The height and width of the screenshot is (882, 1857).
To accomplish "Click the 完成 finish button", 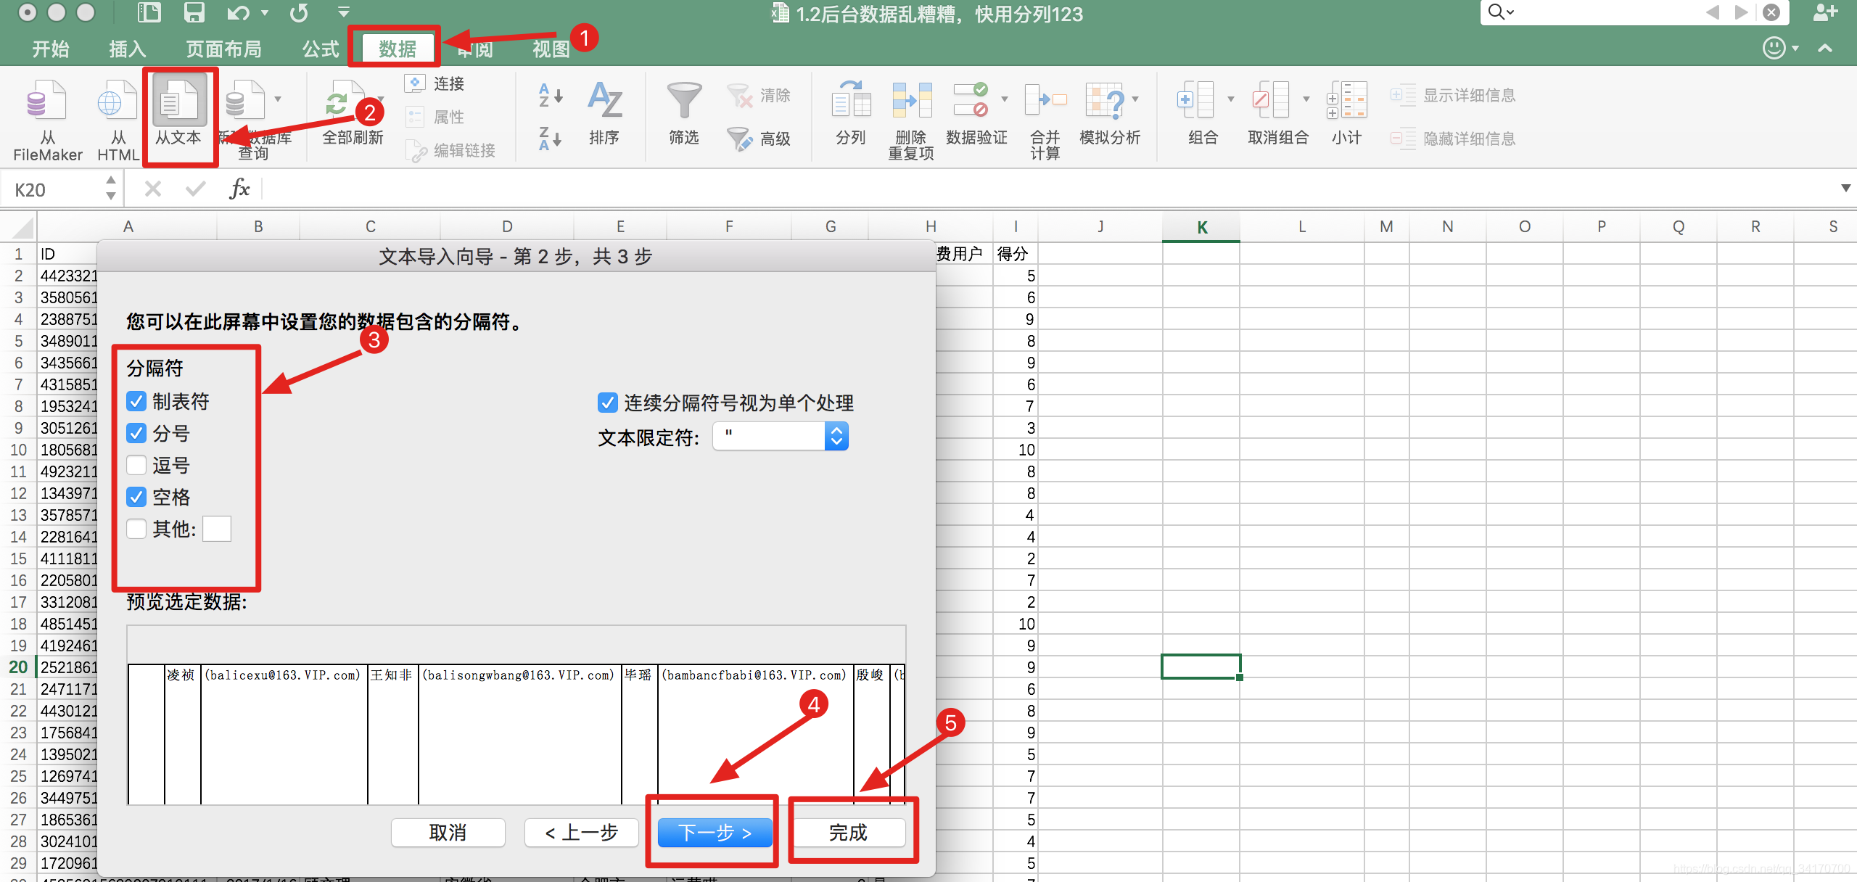I will coord(848,832).
